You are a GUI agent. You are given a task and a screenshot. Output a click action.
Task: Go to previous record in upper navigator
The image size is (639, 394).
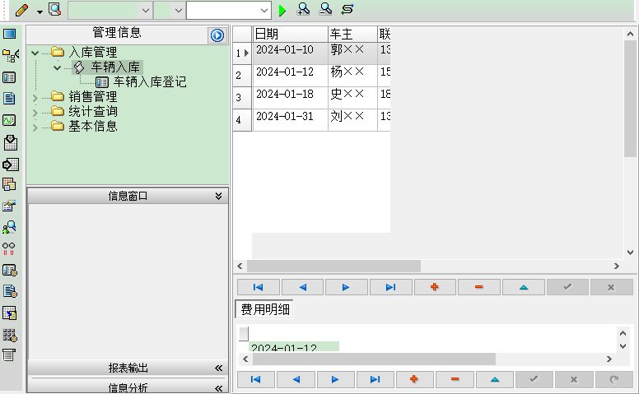click(302, 287)
